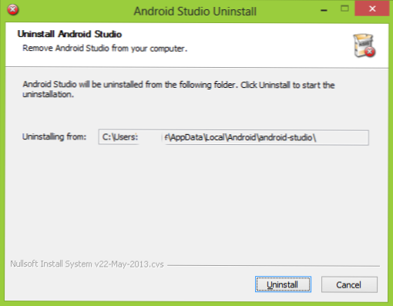Click the 'Android Studio Uninstall' window title

click(195, 12)
